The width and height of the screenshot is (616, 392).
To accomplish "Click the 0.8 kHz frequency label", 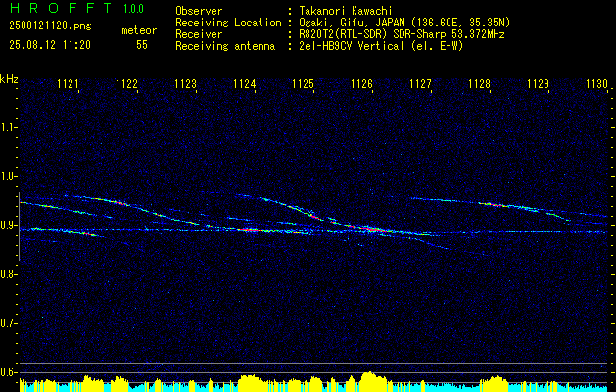I will pyautogui.click(x=8, y=274).
